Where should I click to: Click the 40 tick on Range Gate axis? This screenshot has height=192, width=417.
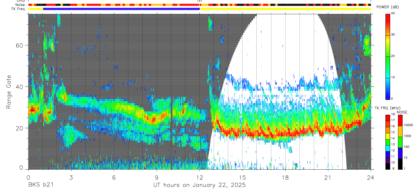click(20, 87)
